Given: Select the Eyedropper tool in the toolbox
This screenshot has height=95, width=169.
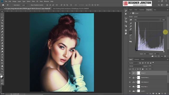Looking at the screenshot, I should [x=2, y=29].
